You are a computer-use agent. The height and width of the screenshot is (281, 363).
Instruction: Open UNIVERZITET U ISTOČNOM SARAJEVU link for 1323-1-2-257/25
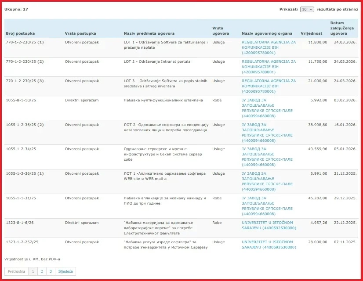pos(269,245)
